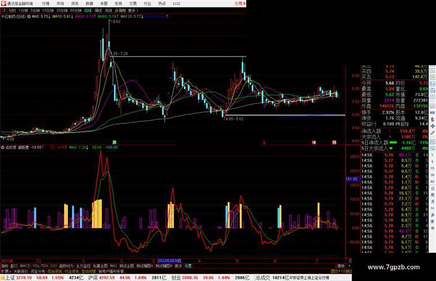
Task: Switch to the MACD indicator
Action: [x=25, y=266]
